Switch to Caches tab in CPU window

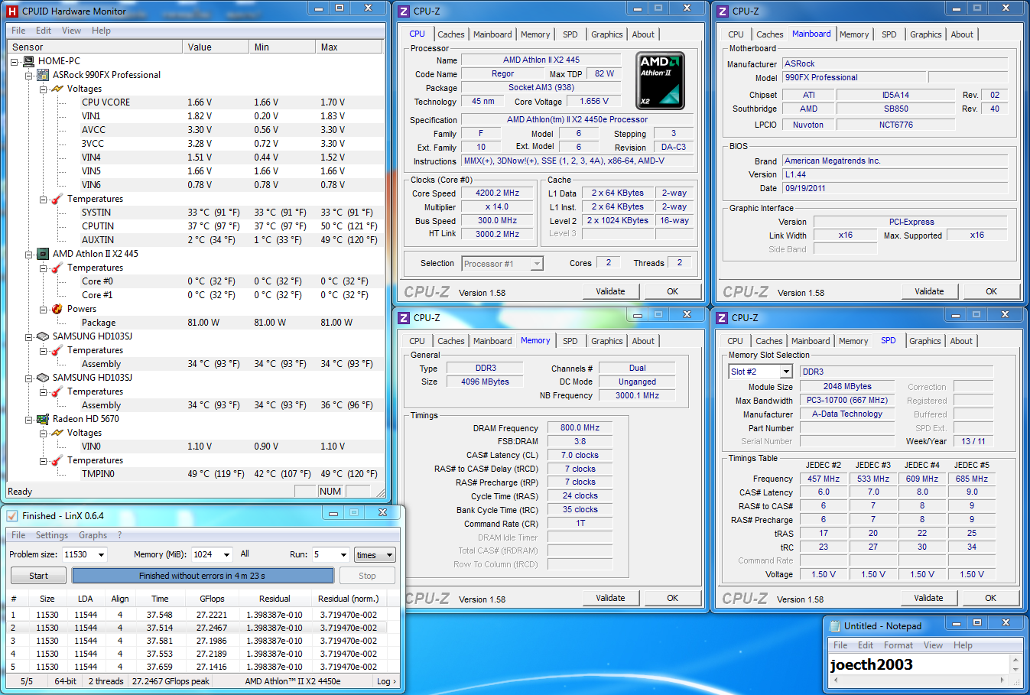(x=451, y=34)
